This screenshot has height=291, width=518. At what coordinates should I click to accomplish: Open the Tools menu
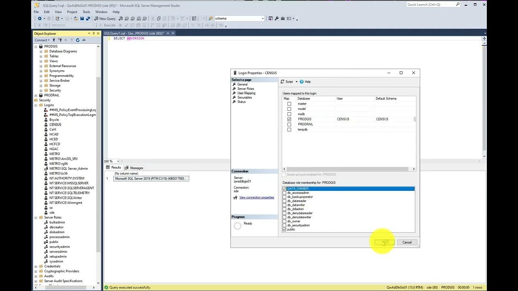click(x=86, y=12)
